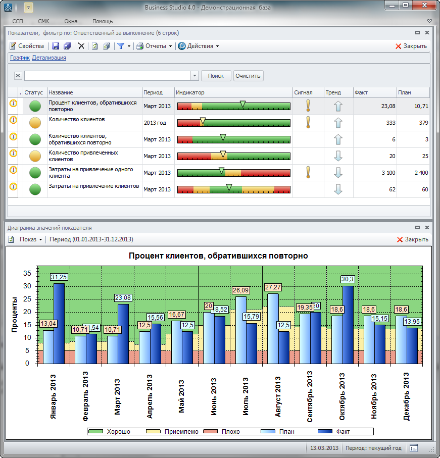Expand the Действия menu

(198, 46)
